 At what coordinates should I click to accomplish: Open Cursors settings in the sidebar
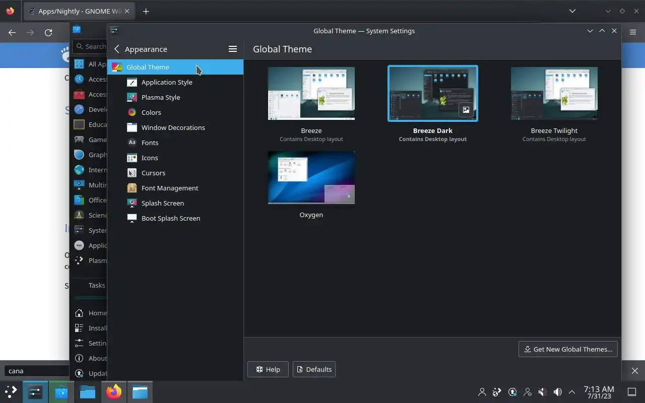tap(175, 173)
